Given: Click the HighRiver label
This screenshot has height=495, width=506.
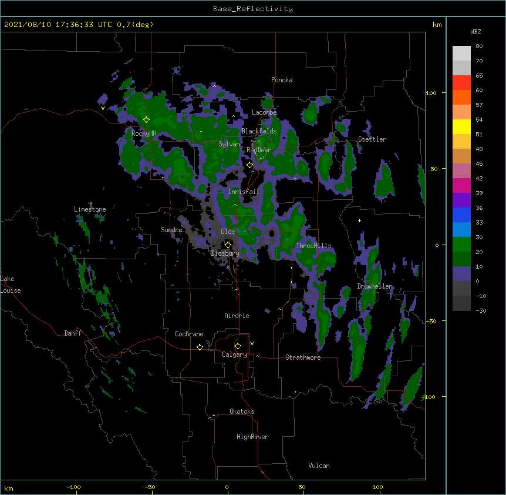Looking at the screenshot, I should [252, 437].
